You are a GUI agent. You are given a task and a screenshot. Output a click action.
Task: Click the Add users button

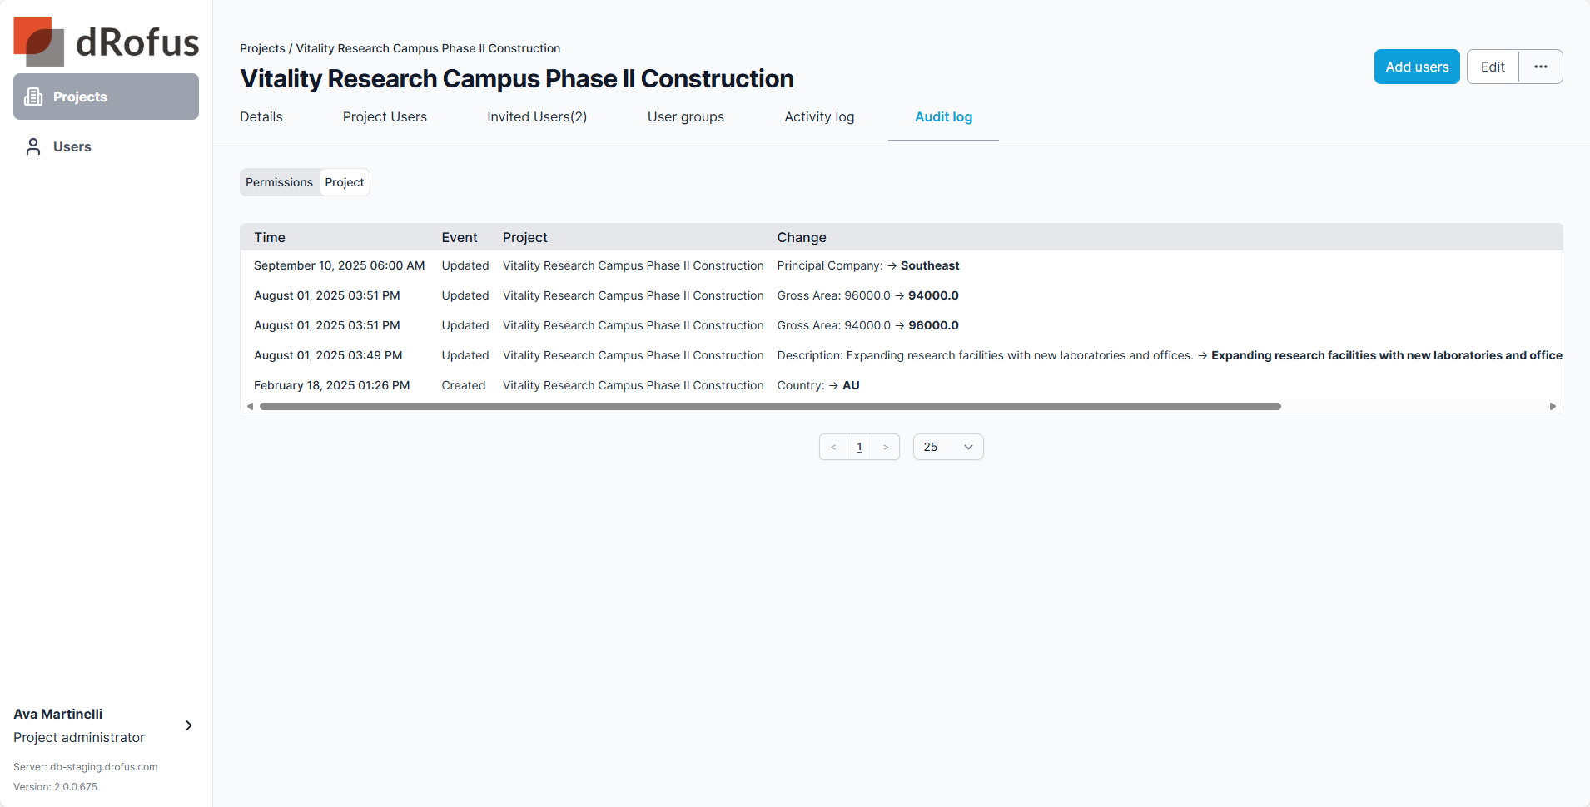pos(1417,67)
